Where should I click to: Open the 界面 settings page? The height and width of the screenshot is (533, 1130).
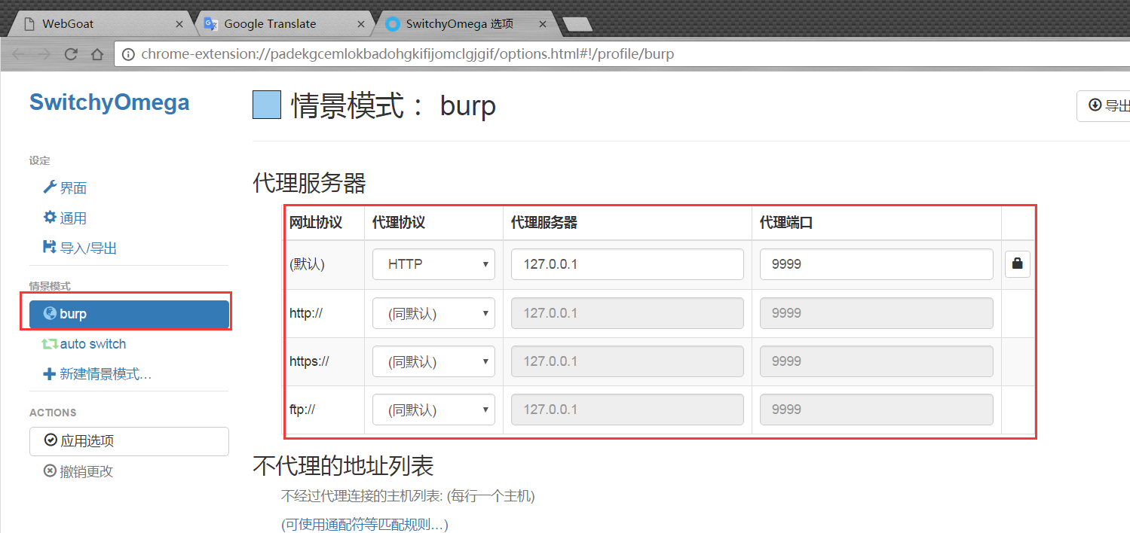click(x=65, y=188)
